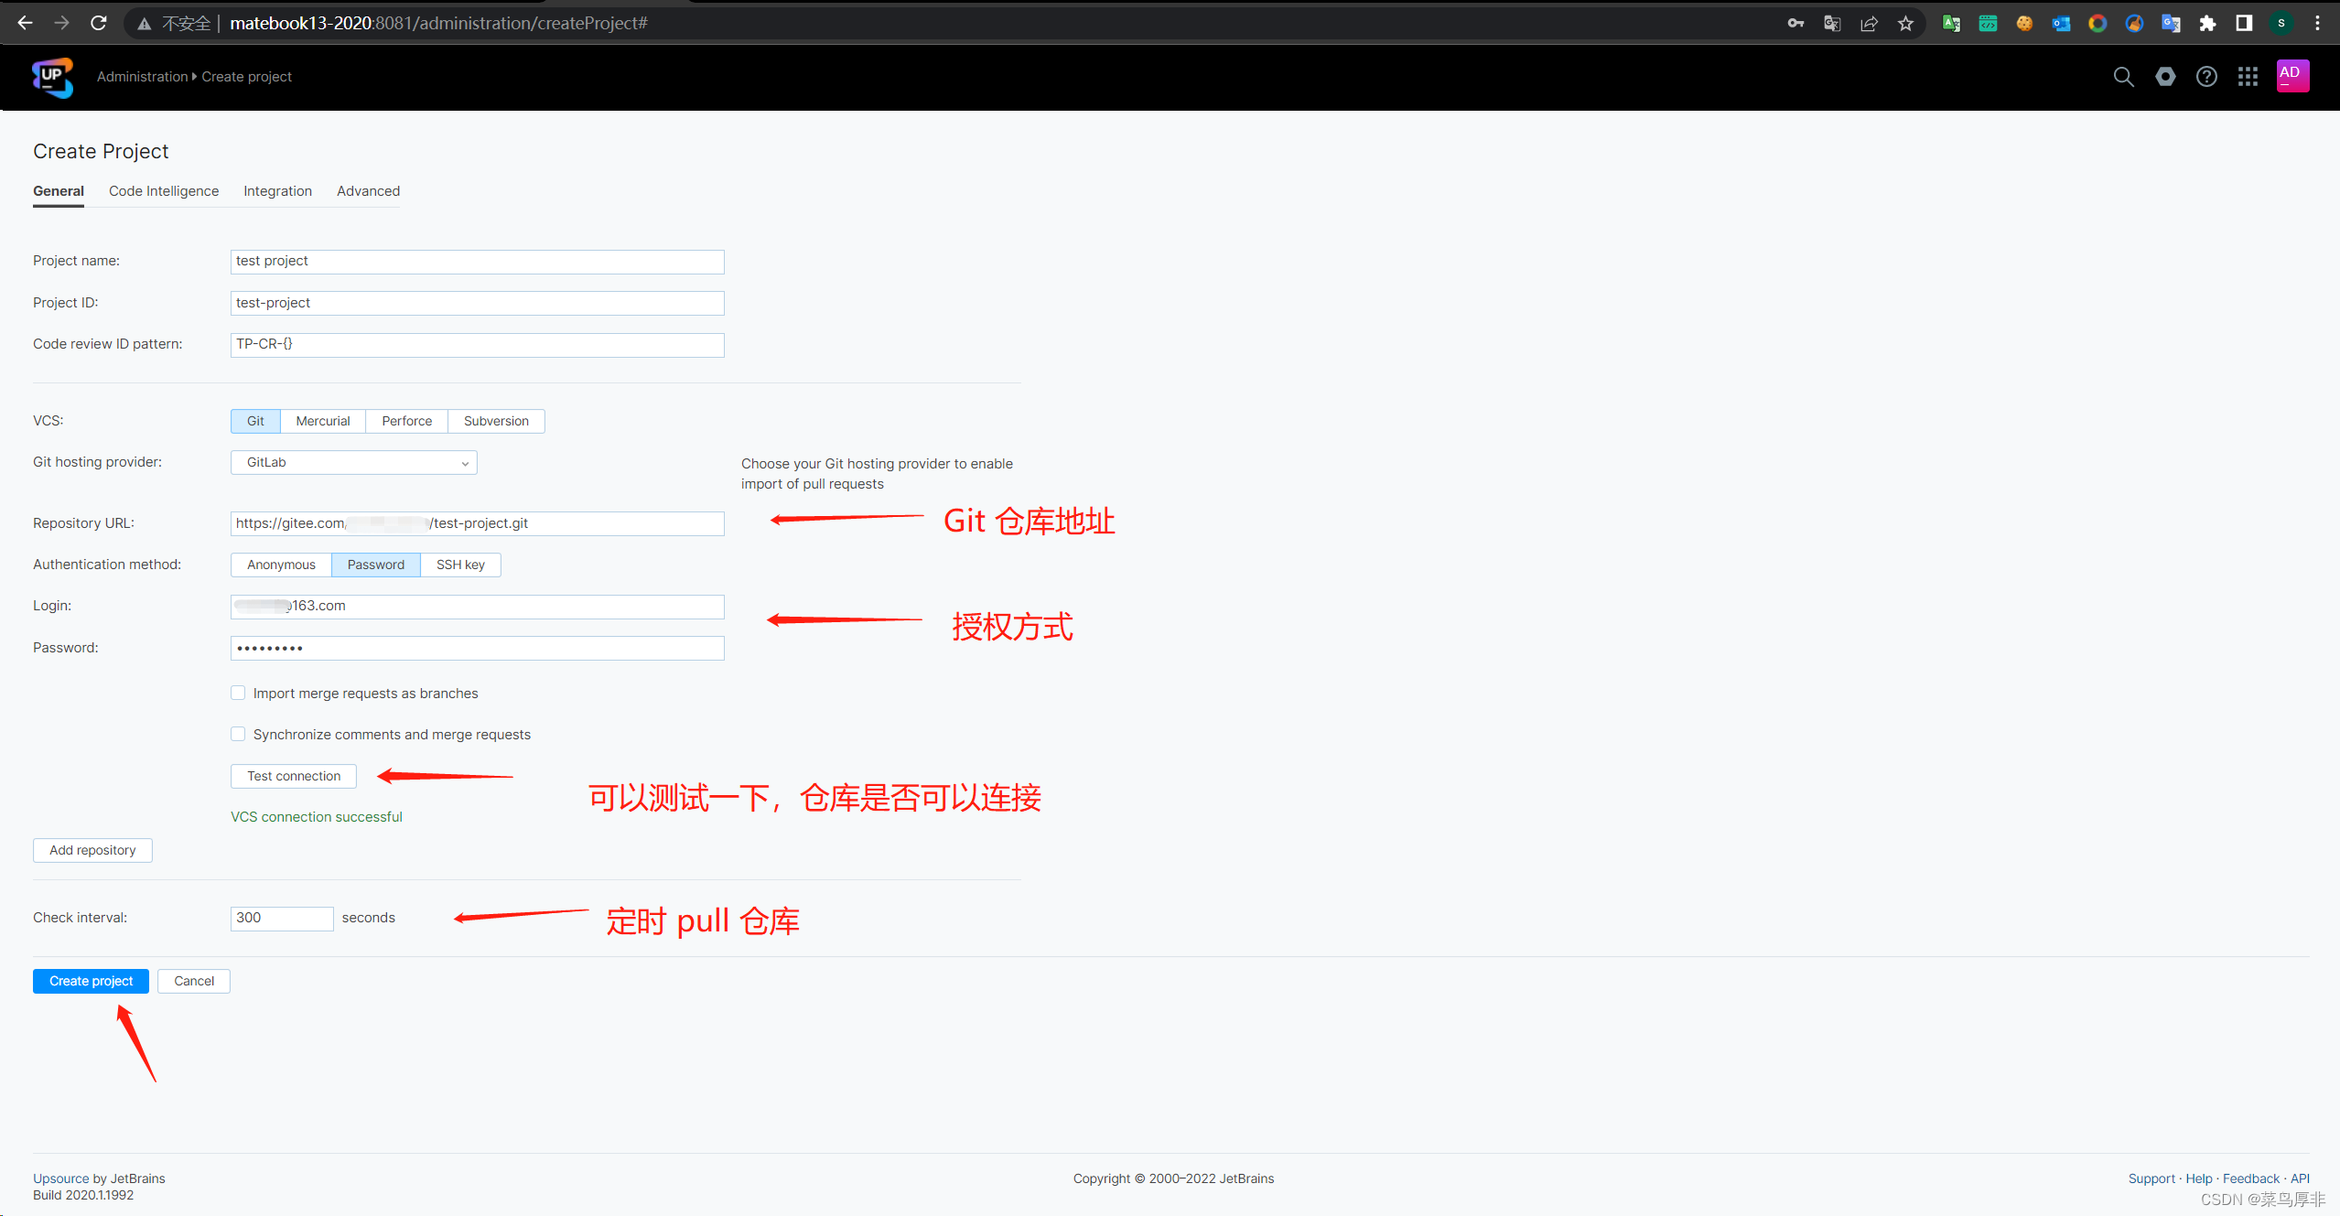
Task: Click the help question mark icon
Action: tap(2206, 77)
